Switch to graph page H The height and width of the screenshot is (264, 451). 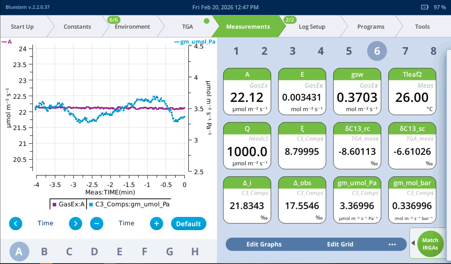pos(195,252)
